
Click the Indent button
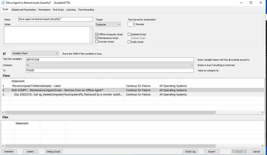[x=30, y=151]
